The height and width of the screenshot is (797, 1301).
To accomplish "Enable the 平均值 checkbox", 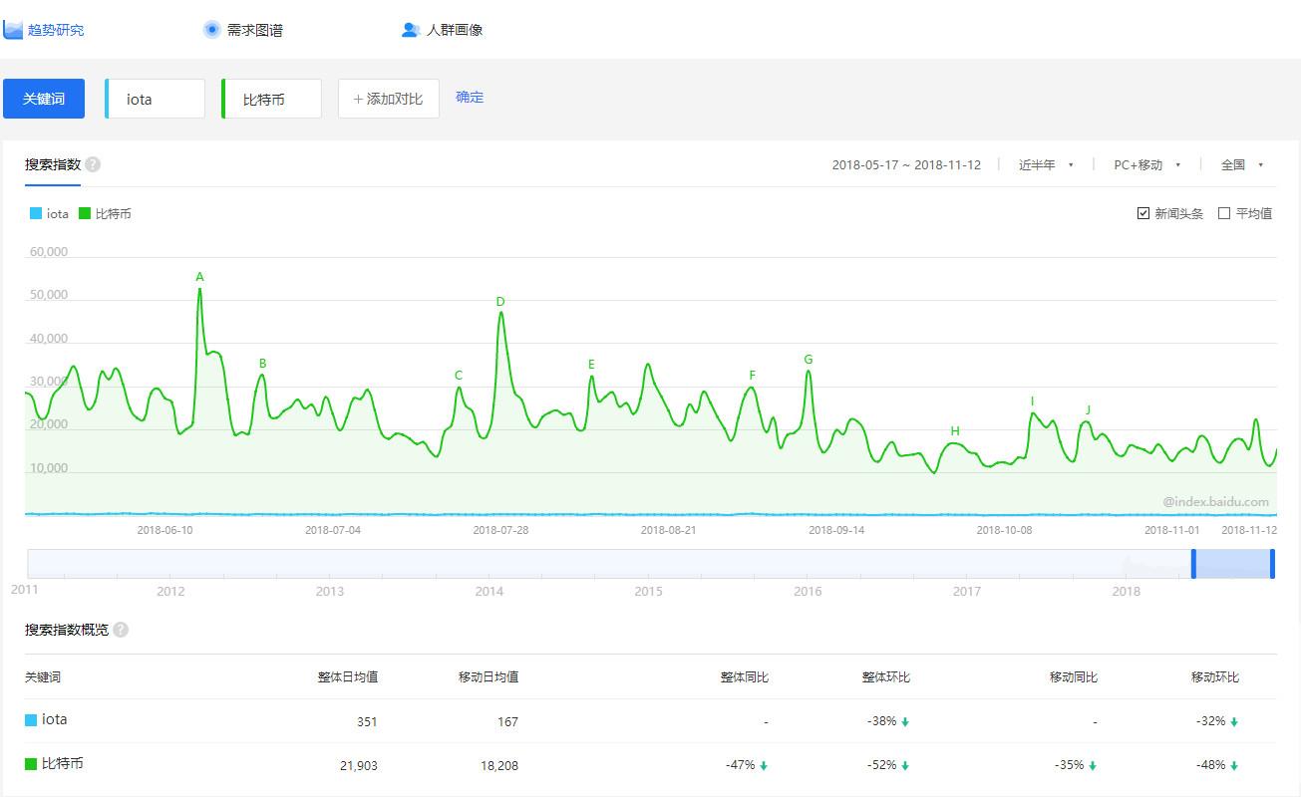I will tap(1224, 213).
